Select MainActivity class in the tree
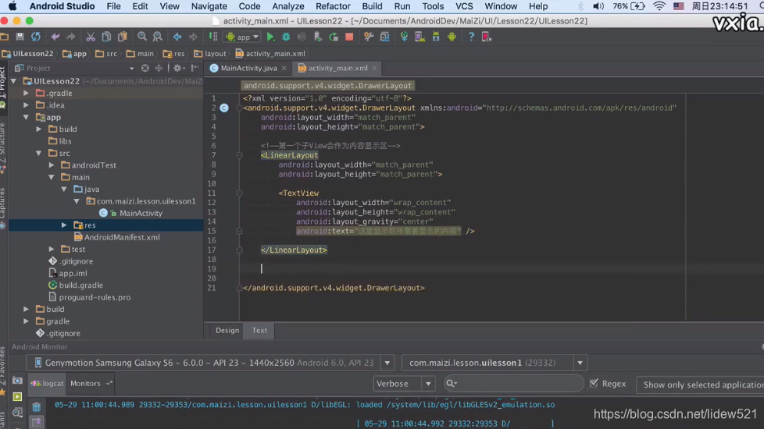 [x=141, y=213]
